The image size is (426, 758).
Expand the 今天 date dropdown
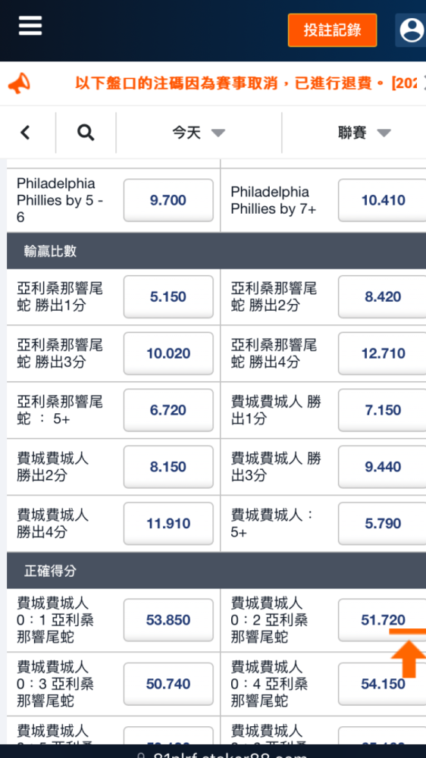click(x=199, y=133)
